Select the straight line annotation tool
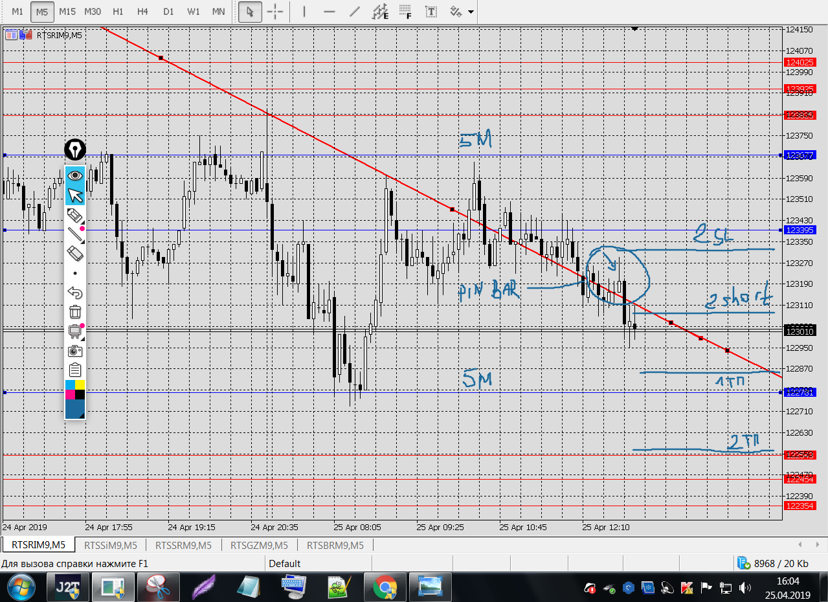Viewport: 828px width, 602px height. coord(75,234)
